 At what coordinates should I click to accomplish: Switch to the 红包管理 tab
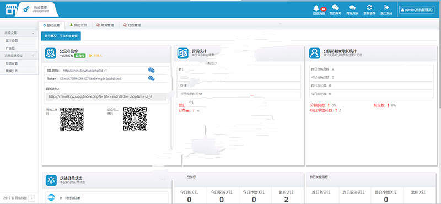click(x=132, y=25)
